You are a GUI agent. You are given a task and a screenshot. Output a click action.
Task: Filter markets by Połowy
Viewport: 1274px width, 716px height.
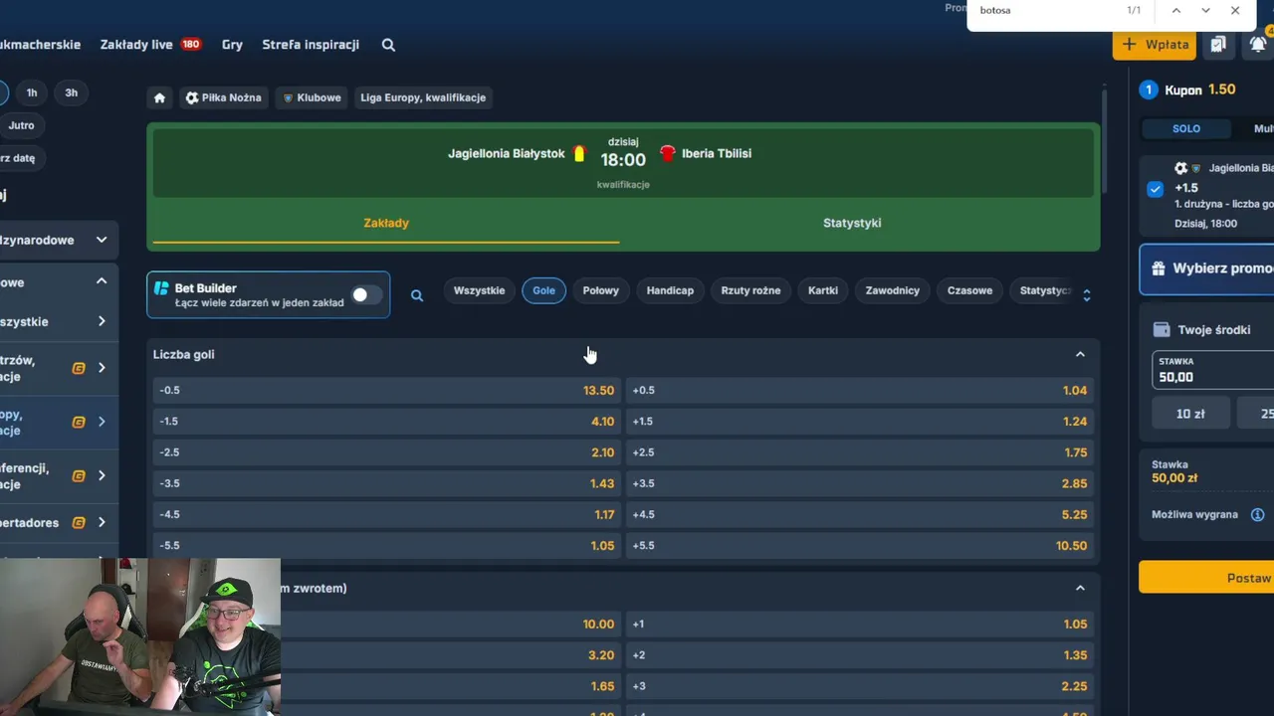600,290
